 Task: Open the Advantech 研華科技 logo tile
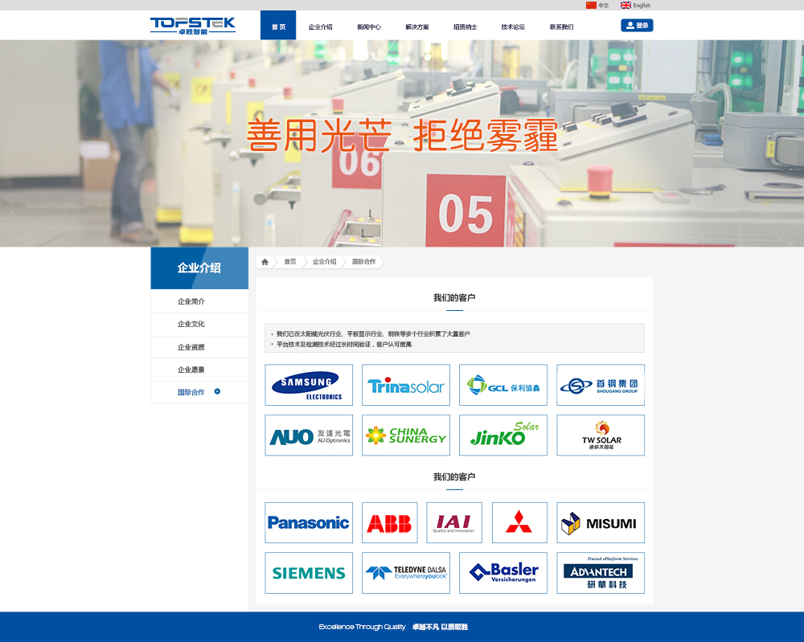(x=601, y=573)
